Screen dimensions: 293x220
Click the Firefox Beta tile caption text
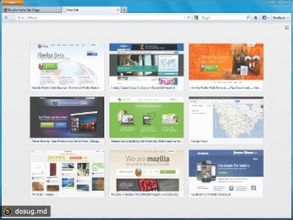[x=66, y=88]
